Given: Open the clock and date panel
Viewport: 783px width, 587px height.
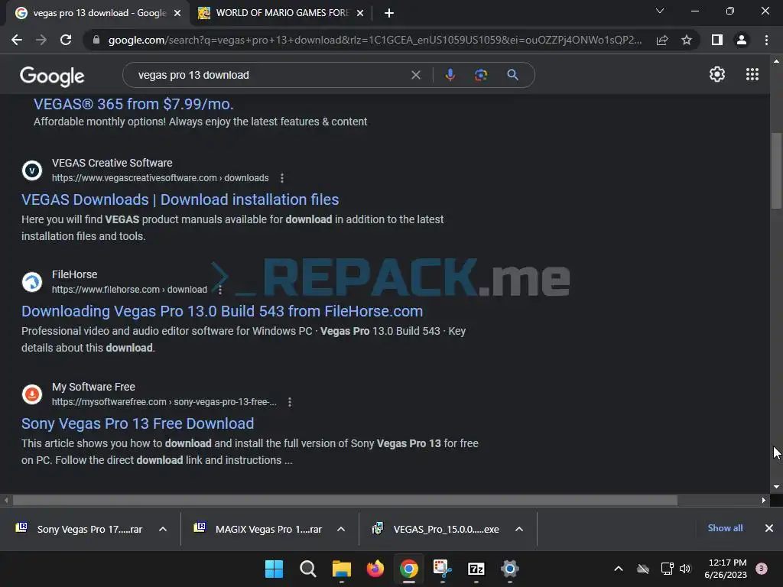Looking at the screenshot, I should tap(726, 569).
